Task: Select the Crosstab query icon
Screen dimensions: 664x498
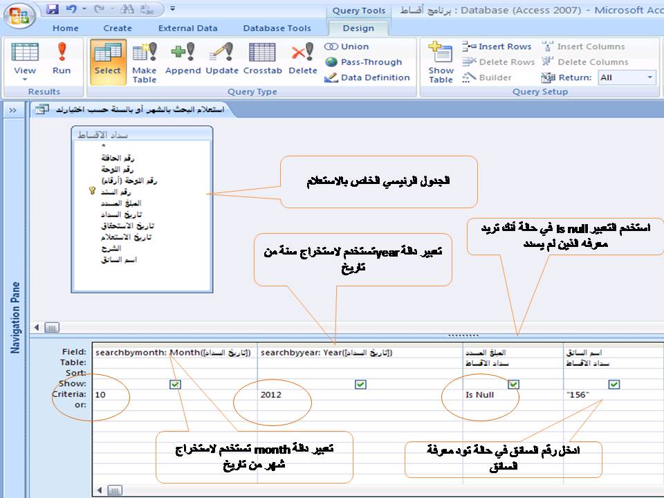Action: click(263, 59)
